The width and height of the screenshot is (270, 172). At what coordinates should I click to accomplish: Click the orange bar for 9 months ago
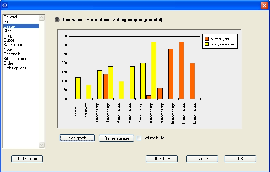click(x=160, y=93)
